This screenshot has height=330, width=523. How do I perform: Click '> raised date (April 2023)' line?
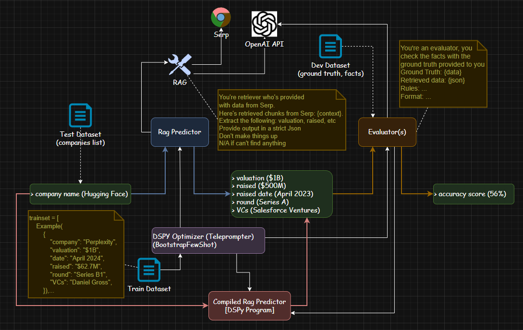coord(272,194)
